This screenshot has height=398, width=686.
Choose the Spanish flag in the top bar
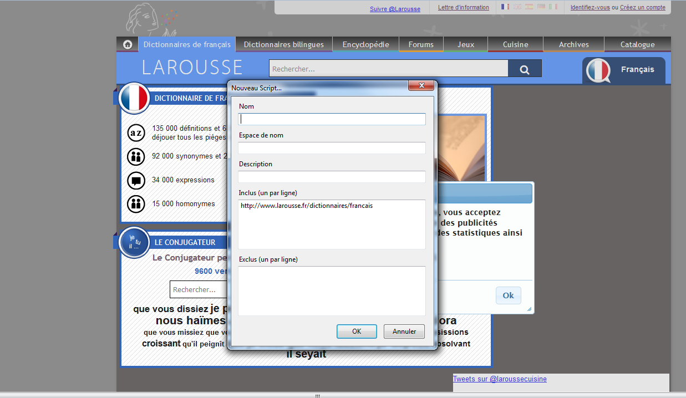coord(529,7)
